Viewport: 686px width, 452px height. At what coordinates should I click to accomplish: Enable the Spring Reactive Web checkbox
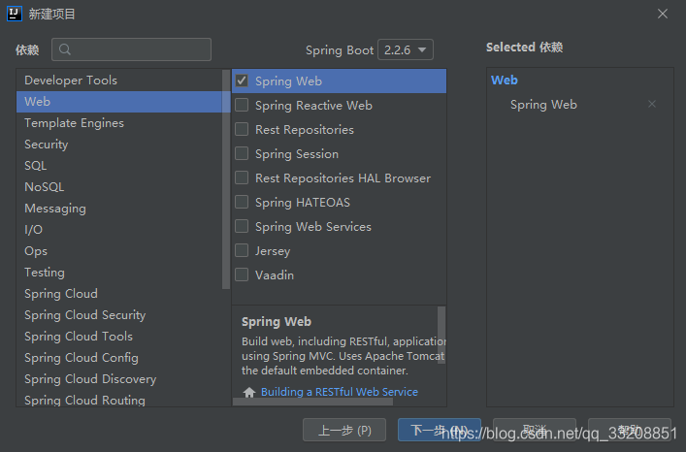pyautogui.click(x=242, y=105)
